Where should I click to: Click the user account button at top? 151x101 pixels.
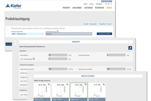tap(106, 1)
